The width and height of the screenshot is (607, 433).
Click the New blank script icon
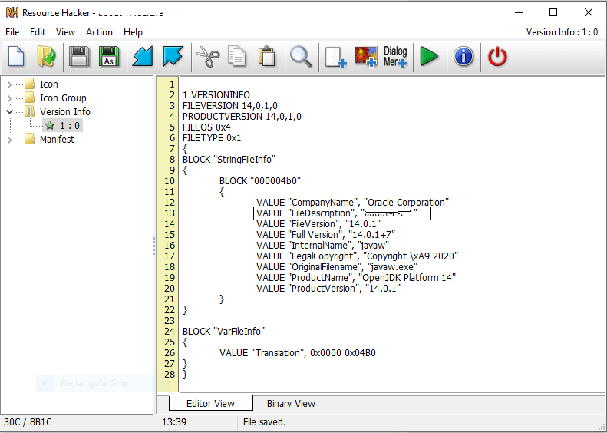pos(16,57)
